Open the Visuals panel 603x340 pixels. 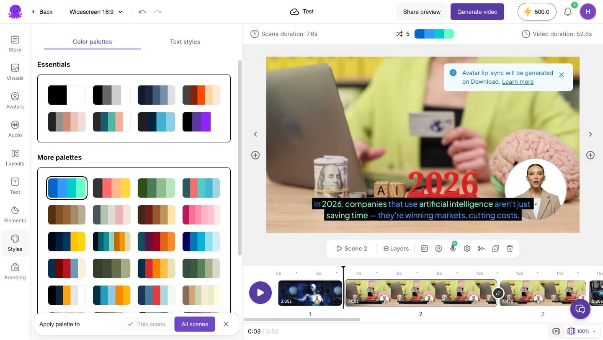(x=15, y=72)
